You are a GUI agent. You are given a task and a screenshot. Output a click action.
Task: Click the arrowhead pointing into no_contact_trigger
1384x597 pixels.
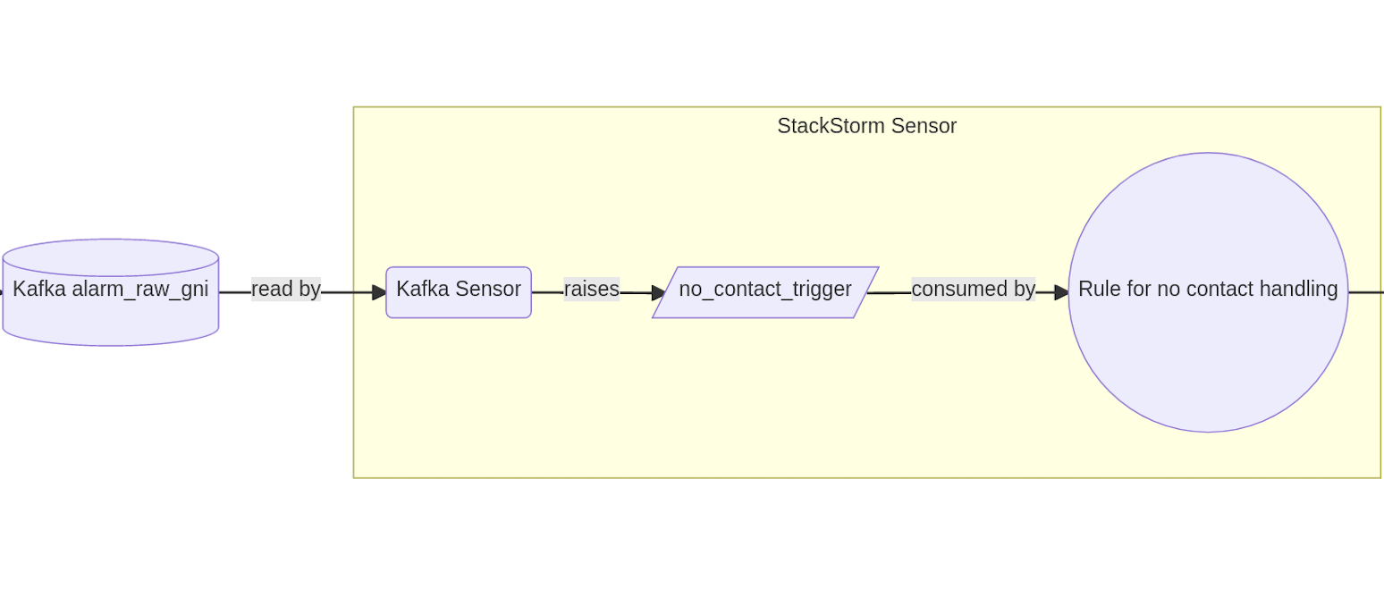(659, 293)
